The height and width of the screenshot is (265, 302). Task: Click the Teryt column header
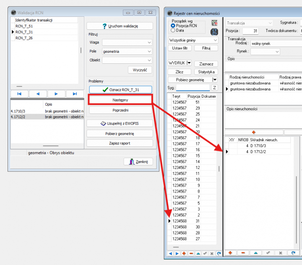tap(179, 96)
